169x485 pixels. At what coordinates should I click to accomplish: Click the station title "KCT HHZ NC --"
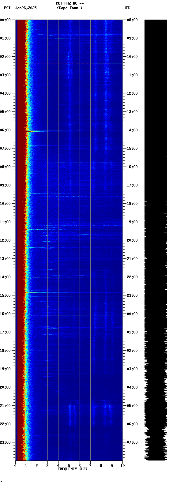pos(69,3)
